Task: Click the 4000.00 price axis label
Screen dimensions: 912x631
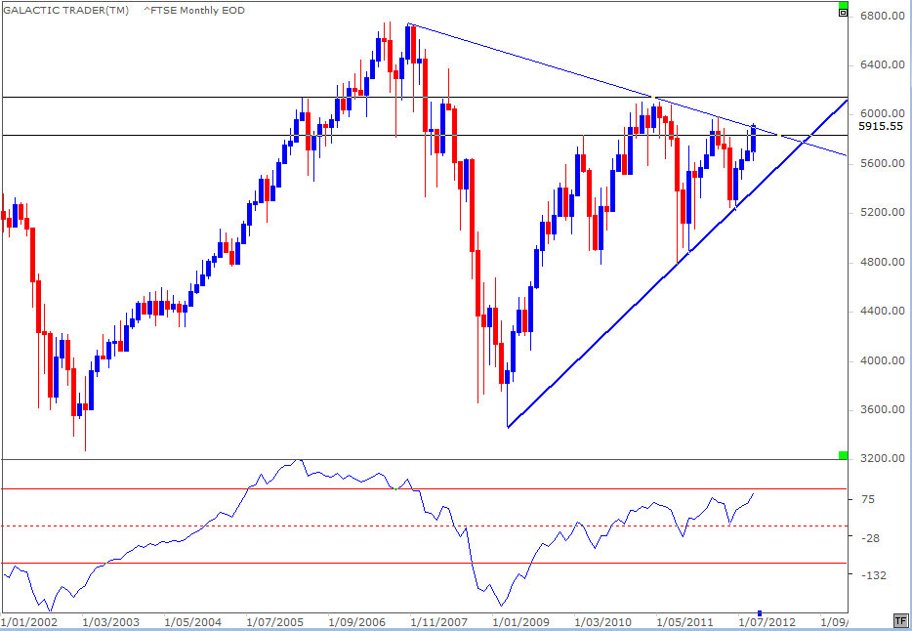Action: tap(881, 361)
